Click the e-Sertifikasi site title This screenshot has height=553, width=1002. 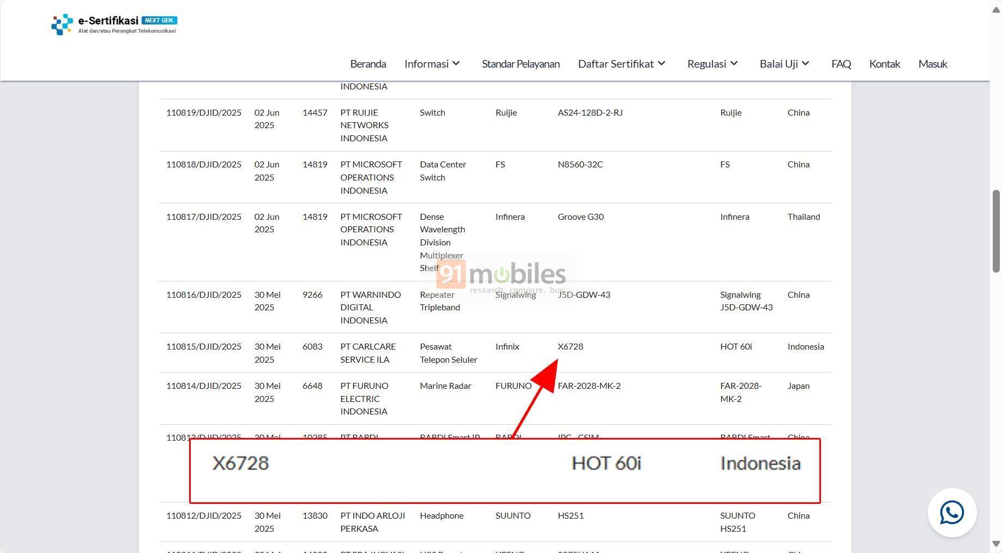pos(108,21)
